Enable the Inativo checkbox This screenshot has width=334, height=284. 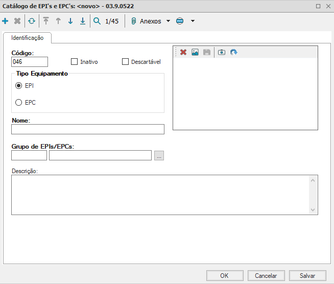(75, 62)
